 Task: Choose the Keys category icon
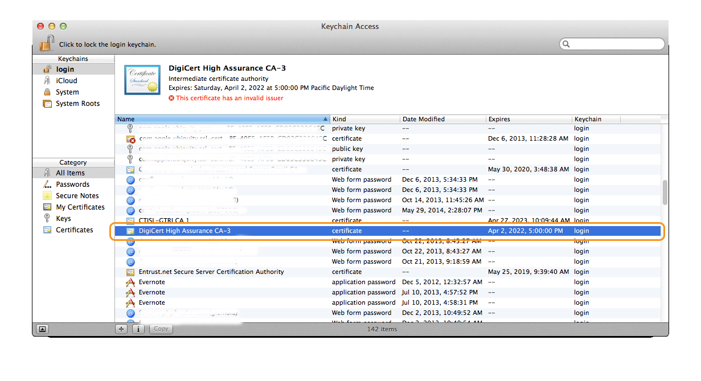click(x=47, y=218)
